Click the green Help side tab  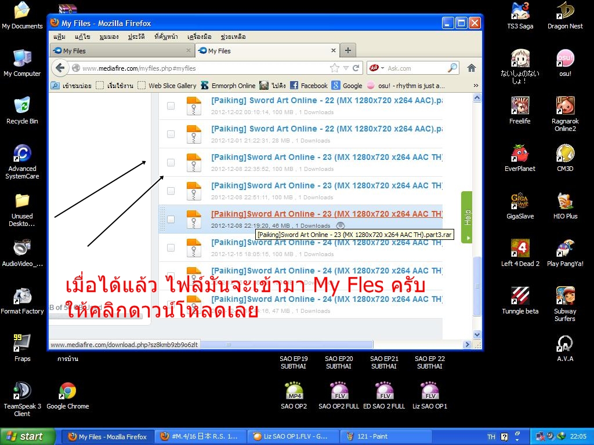click(467, 217)
